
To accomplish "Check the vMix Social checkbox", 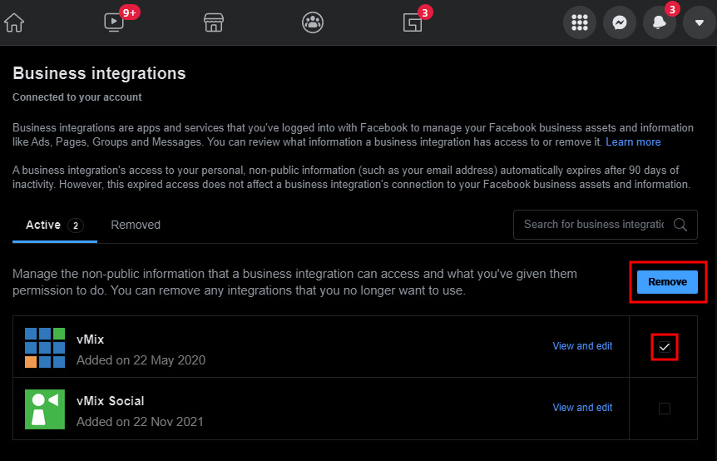I will click(x=664, y=408).
